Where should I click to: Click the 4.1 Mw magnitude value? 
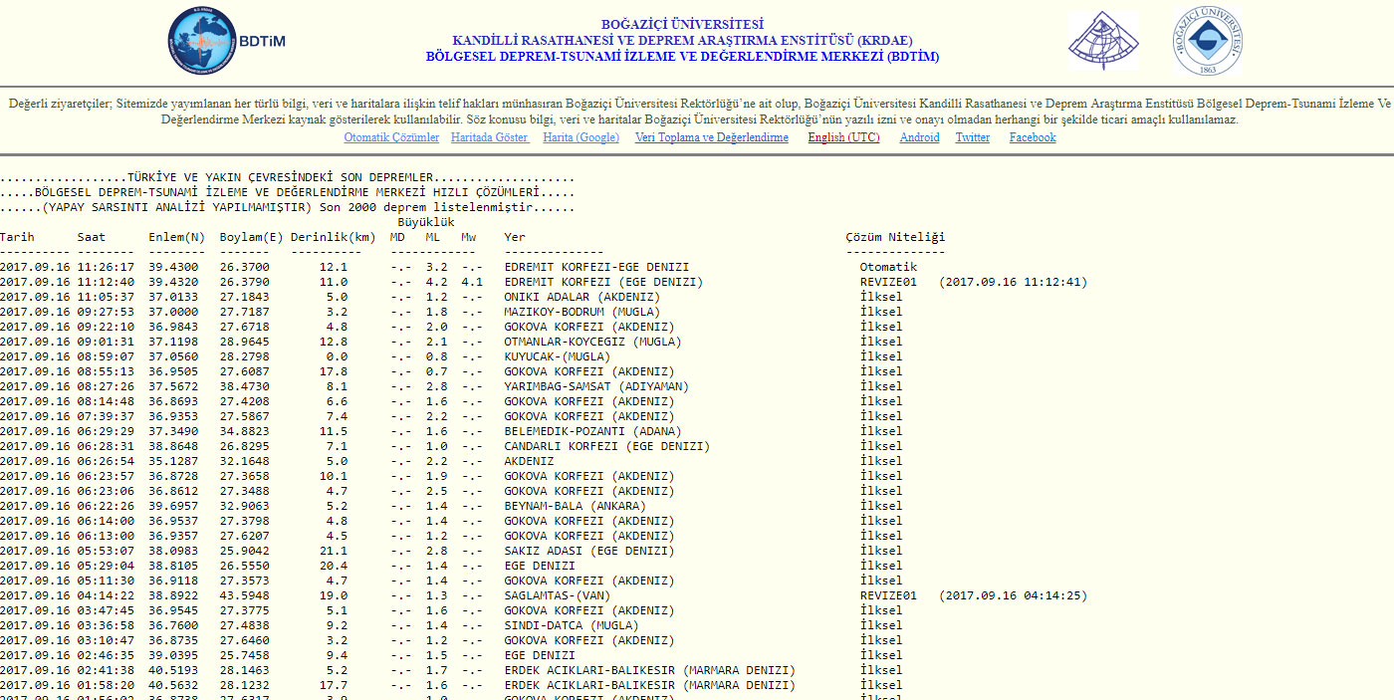pyautogui.click(x=472, y=282)
